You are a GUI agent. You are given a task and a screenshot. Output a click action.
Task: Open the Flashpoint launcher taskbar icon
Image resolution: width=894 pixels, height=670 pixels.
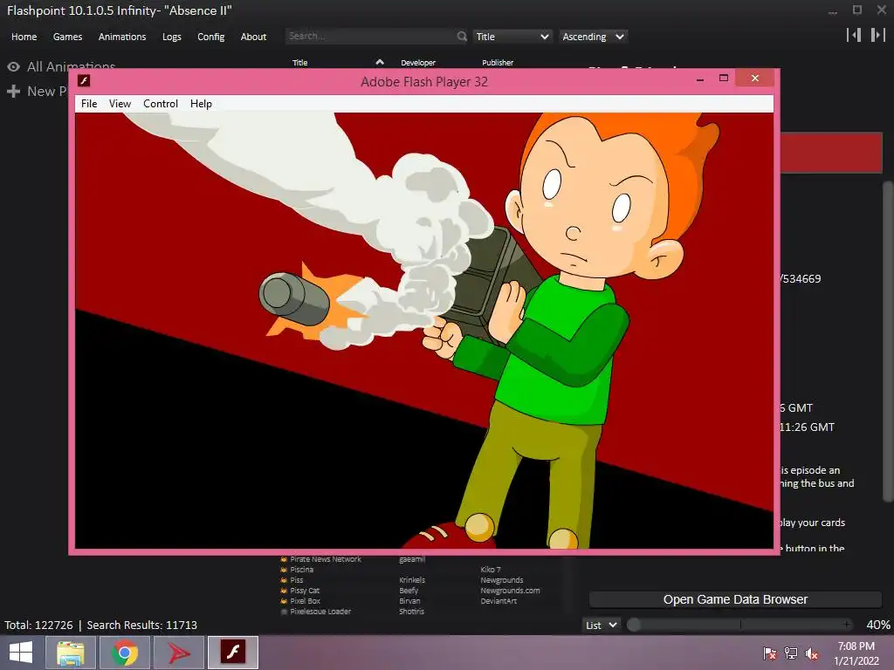179,653
